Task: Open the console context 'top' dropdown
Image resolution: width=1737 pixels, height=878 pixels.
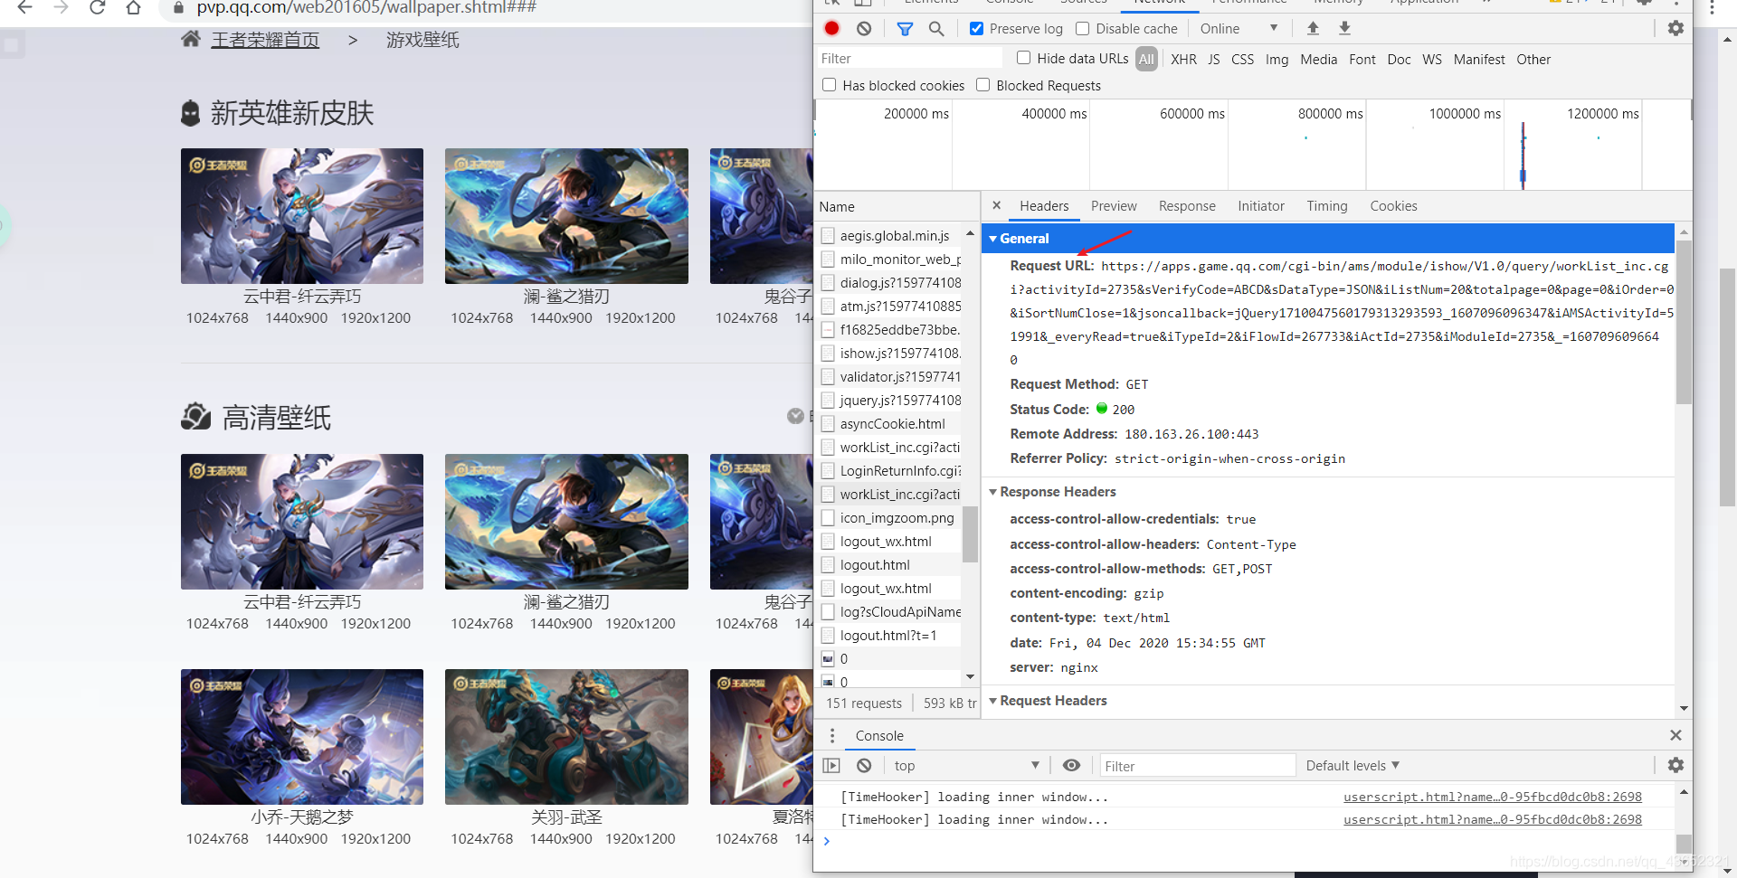Action: (x=966, y=766)
